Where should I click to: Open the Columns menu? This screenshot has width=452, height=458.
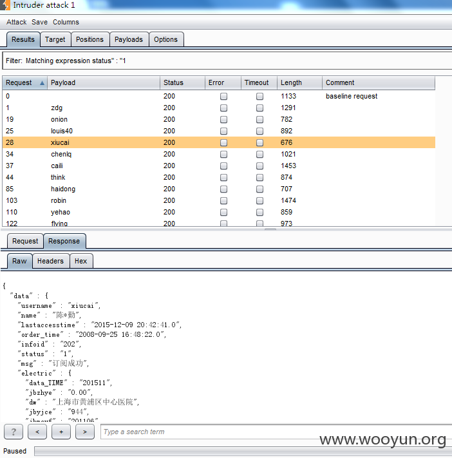(66, 22)
